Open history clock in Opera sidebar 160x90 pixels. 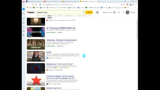23,23
